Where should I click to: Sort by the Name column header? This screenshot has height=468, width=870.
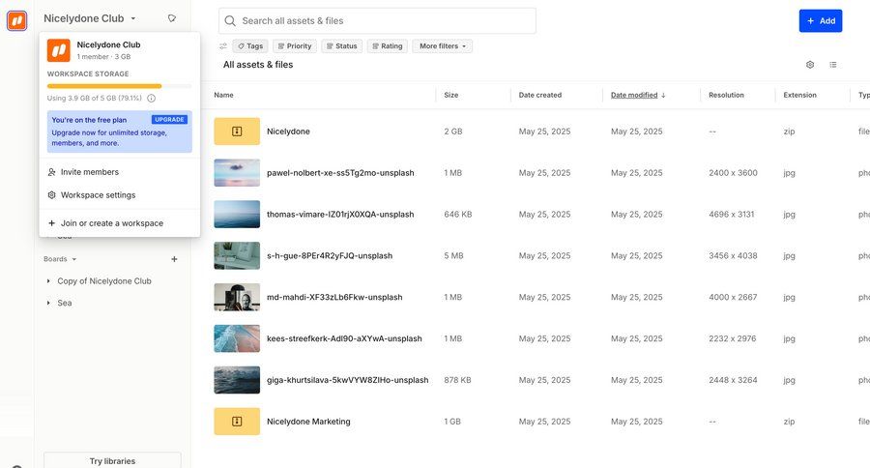point(223,95)
